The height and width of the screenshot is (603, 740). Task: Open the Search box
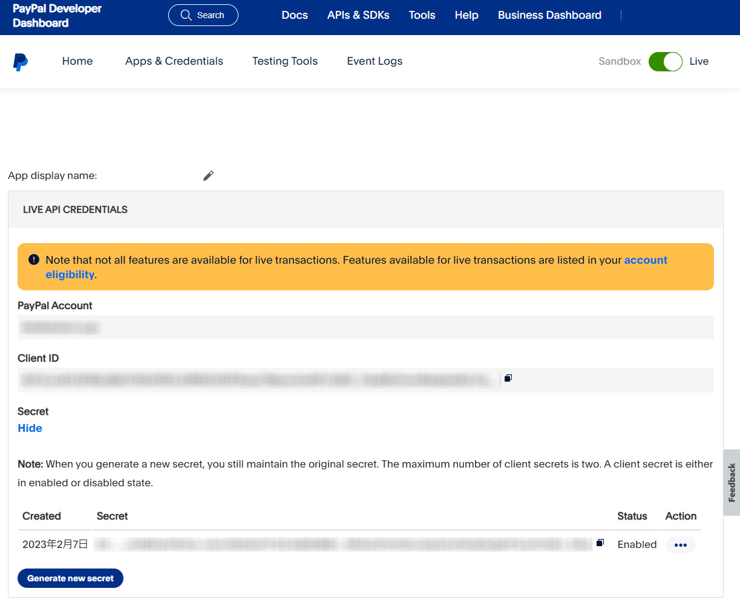pyautogui.click(x=203, y=15)
